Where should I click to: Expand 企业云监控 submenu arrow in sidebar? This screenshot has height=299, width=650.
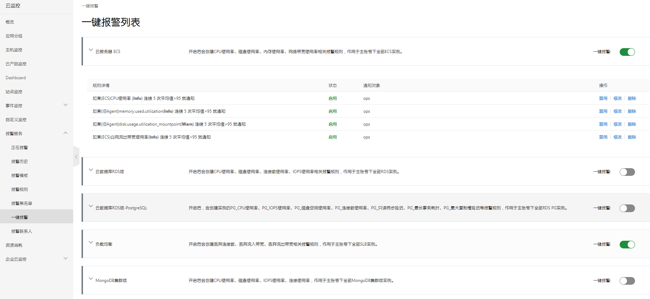click(66, 259)
